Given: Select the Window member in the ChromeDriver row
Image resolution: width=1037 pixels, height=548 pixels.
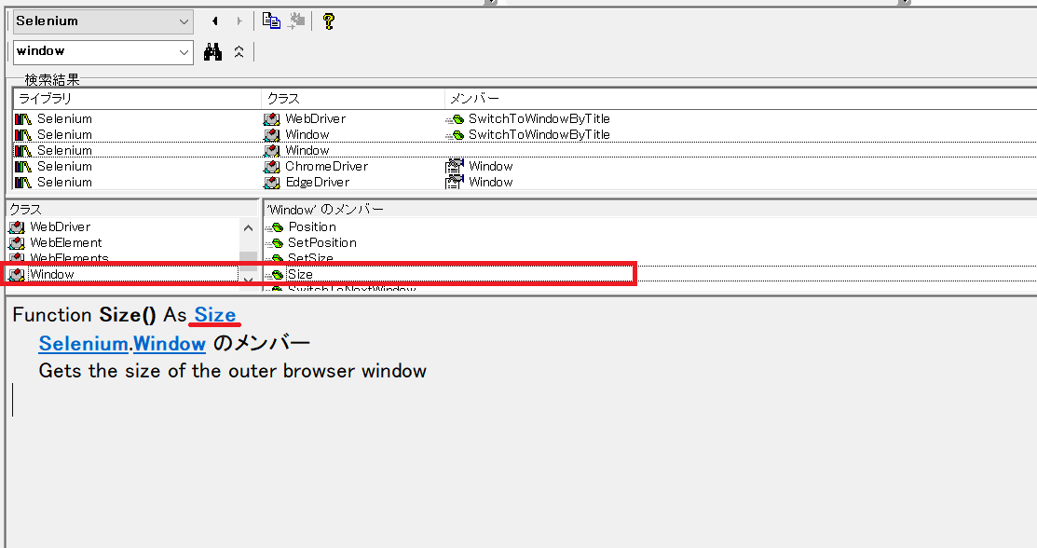Looking at the screenshot, I should pyautogui.click(x=491, y=166).
